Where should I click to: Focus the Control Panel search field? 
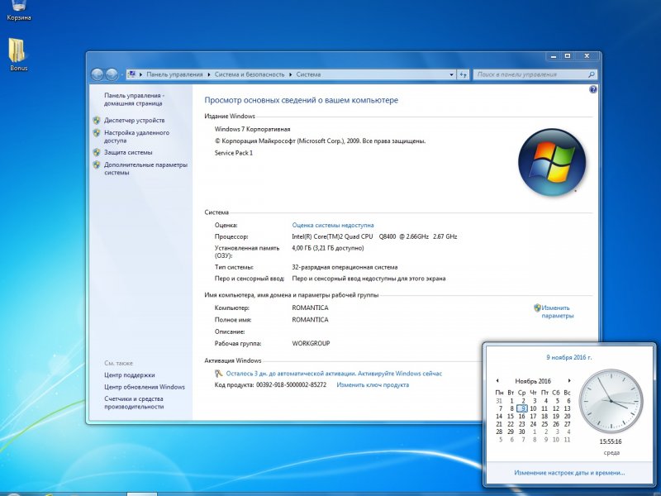coord(530,74)
